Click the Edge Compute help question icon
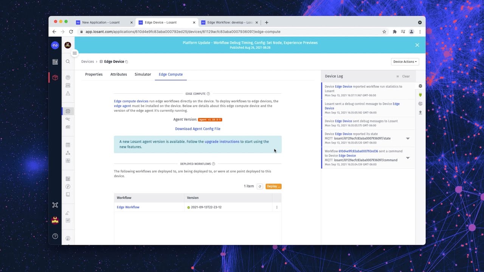The image size is (484, 272). (x=208, y=94)
